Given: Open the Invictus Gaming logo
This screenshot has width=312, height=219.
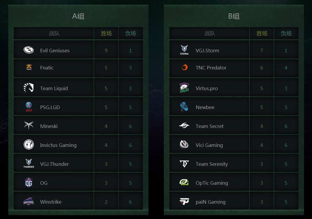Looking at the screenshot, I should pos(29,145).
